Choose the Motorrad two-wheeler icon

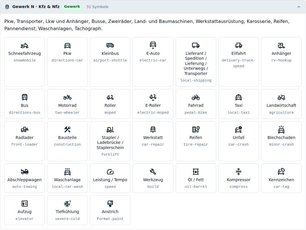(x=67, y=97)
